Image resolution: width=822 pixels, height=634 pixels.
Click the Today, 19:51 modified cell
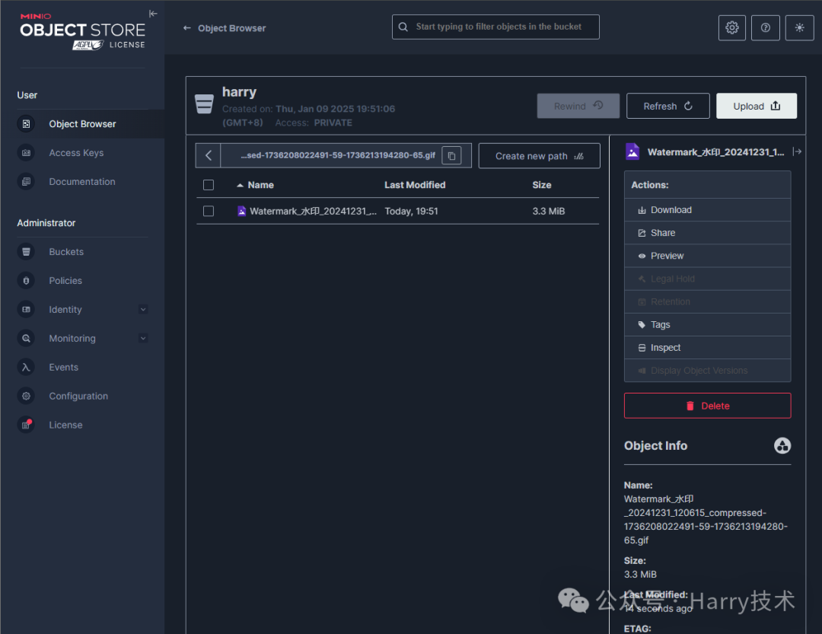411,211
